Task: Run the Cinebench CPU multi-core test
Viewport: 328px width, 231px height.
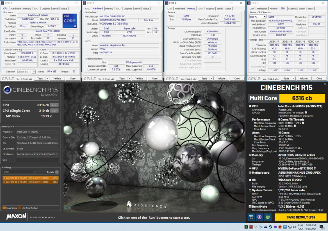Action: coord(54,105)
